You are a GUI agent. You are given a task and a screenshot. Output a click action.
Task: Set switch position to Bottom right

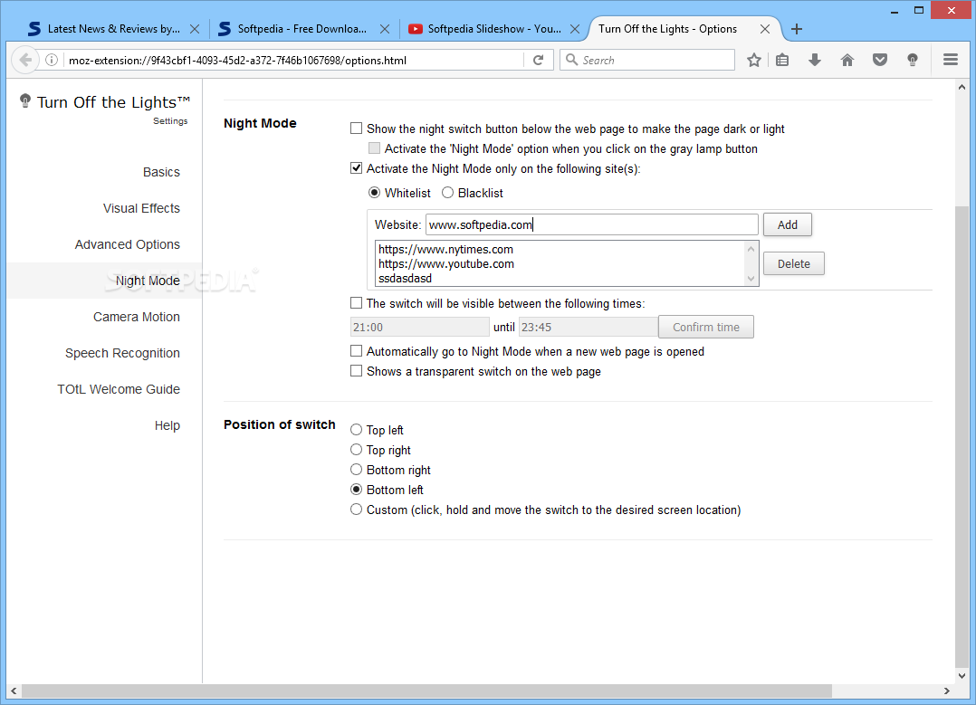coord(356,469)
